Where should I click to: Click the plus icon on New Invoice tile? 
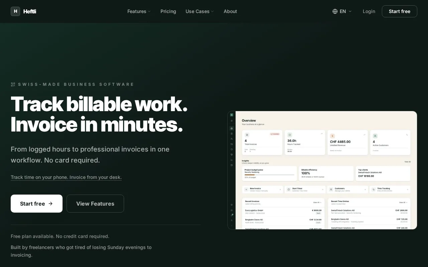pos(246,189)
